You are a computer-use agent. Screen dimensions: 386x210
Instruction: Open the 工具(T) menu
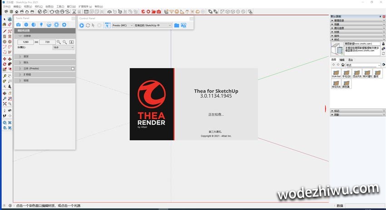[x=60, y=6]
